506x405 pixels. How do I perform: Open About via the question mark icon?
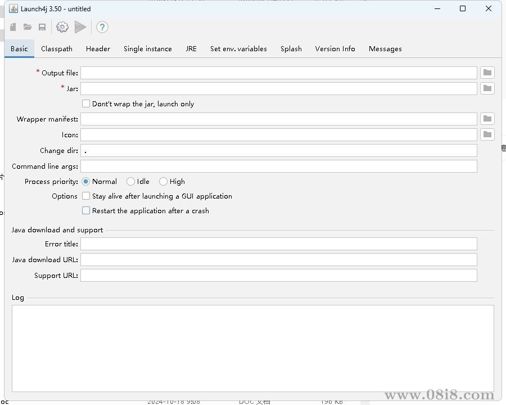(x=102, y=27)
